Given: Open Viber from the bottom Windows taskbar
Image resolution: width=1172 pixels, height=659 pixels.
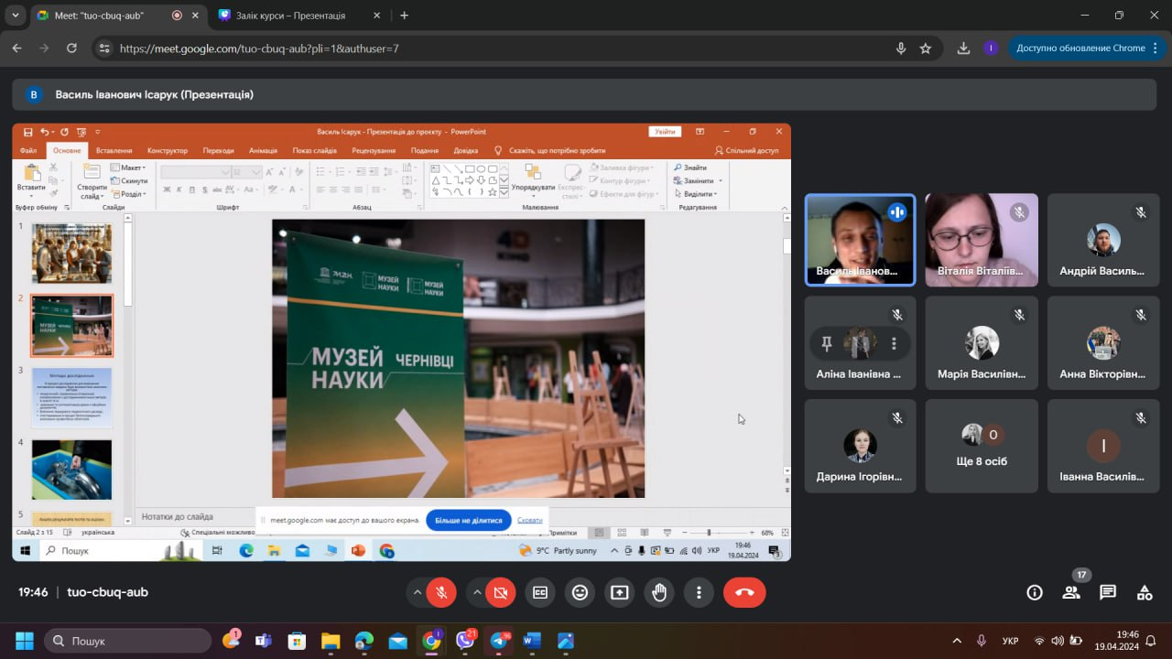Looking at the screenshot, I should click(465, 641).
